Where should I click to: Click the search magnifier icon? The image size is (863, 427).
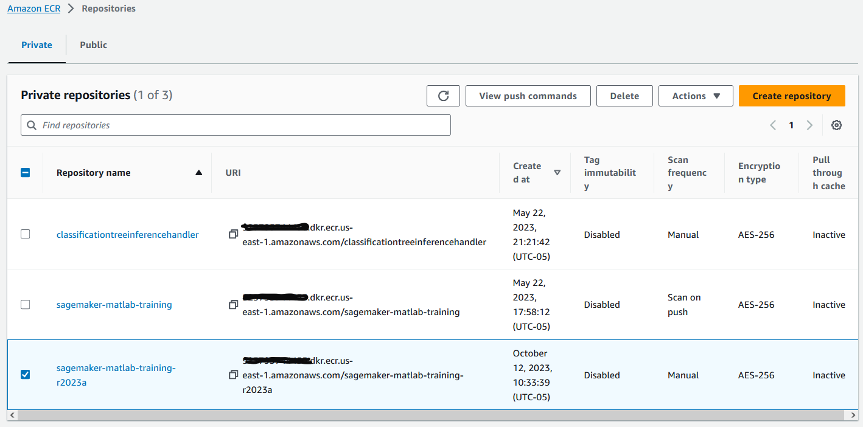pos(32,125)
